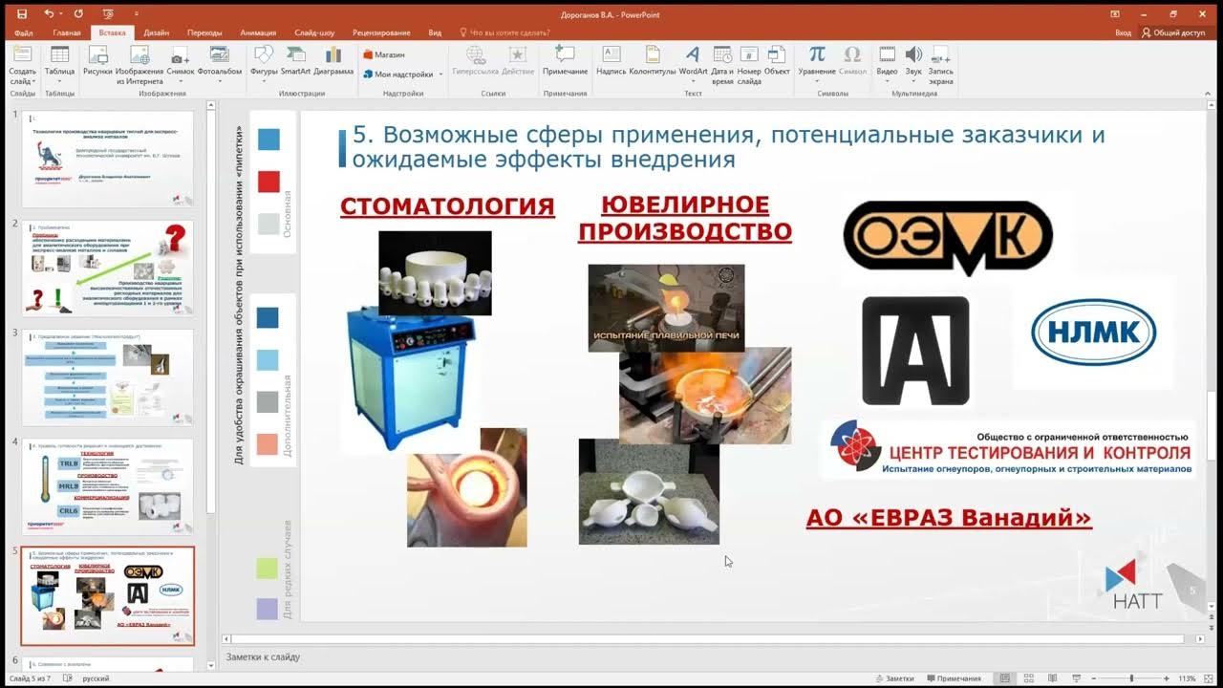Switch to the Слайд-шоу tab
Image resolution: width=1223 pixels, height=688 pixels.
tap(314, 32)
